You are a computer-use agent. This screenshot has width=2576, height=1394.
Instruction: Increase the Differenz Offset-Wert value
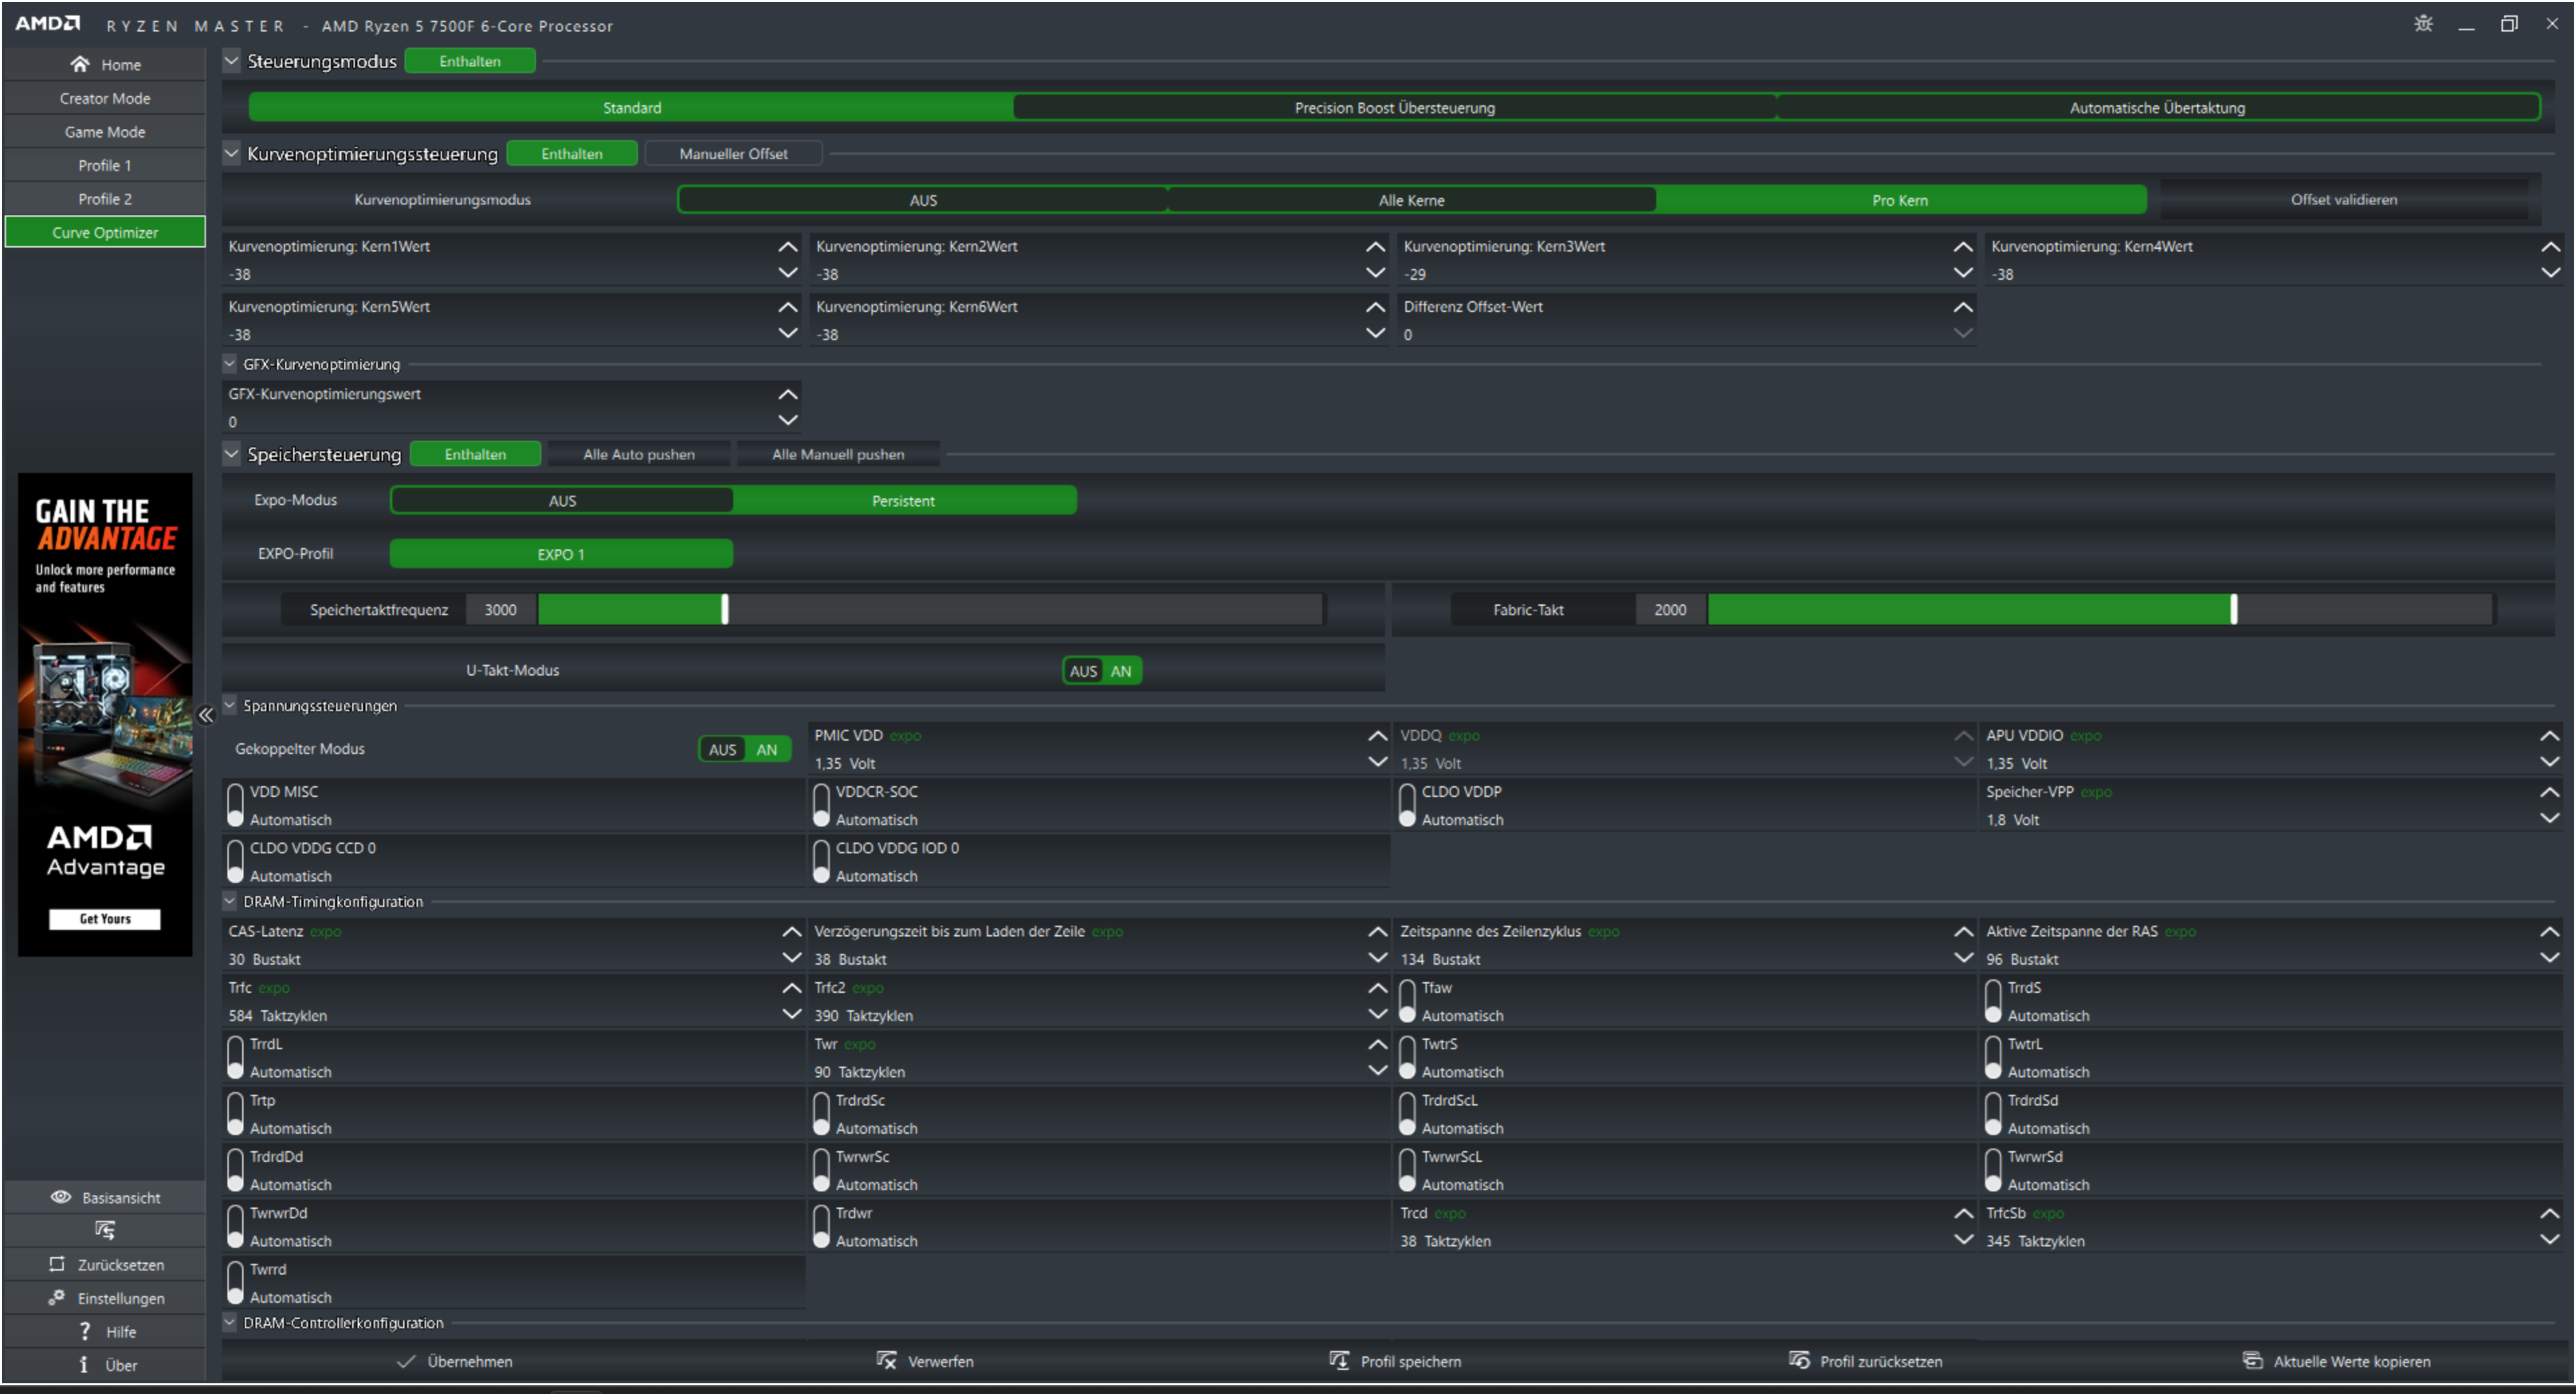(1963, 307)
